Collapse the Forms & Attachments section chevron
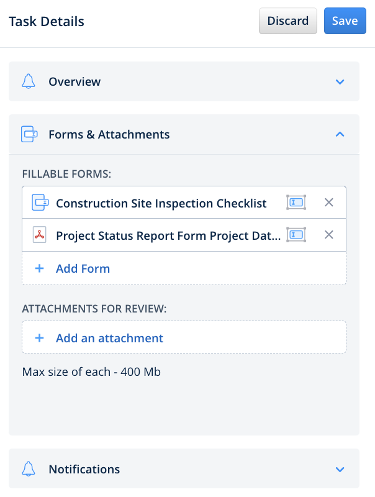Screen dimensions: 375x497 click(340, 134)
